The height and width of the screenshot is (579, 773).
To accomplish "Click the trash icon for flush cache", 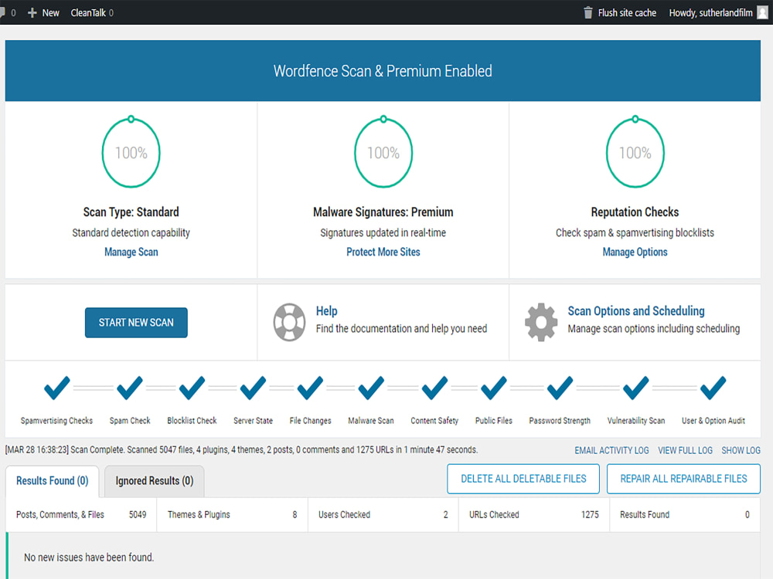I will pos(587,13).
